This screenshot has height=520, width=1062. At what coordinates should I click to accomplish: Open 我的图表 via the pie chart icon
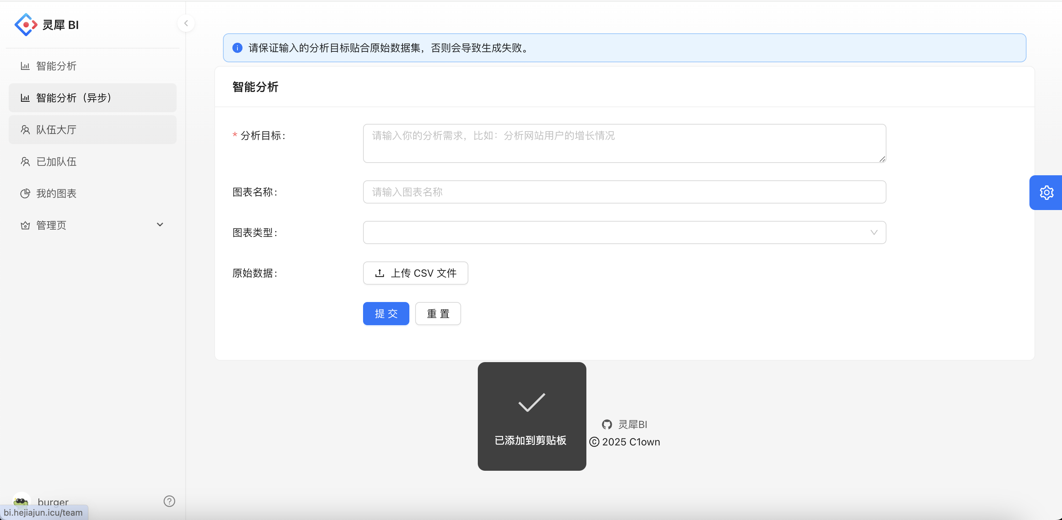(25, 193)
